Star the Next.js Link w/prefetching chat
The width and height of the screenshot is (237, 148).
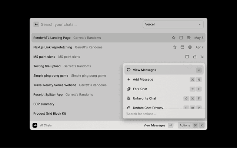175,47
